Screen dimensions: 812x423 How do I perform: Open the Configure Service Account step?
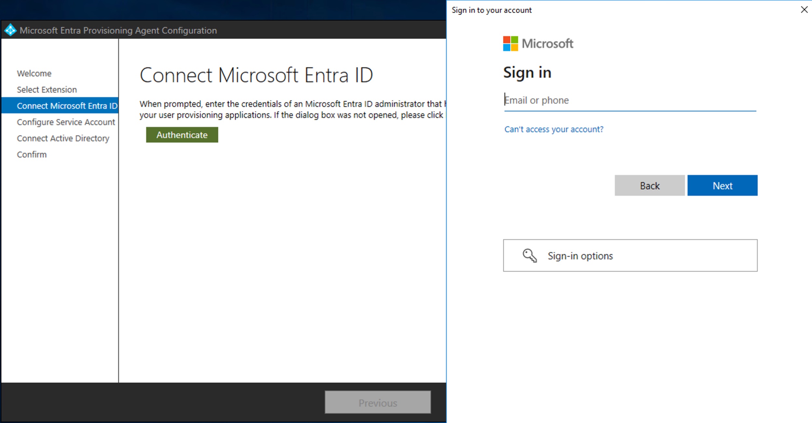point(66,122)
